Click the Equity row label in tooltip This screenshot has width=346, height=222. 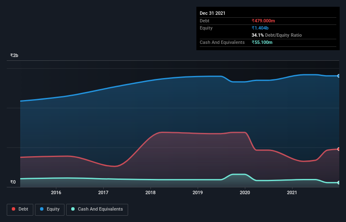point(206,28)
